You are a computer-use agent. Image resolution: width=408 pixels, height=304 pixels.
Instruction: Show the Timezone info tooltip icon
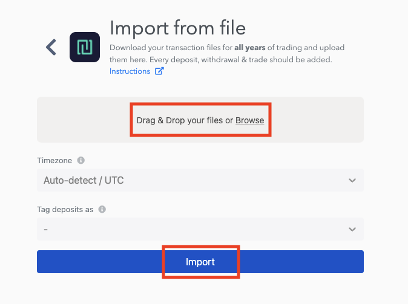81,160
